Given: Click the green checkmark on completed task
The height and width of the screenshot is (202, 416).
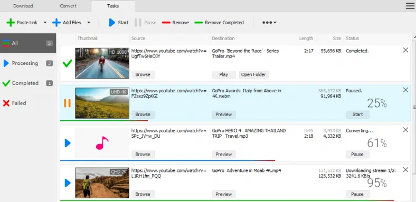Looking at the screenshot, I should coord(68,63).
